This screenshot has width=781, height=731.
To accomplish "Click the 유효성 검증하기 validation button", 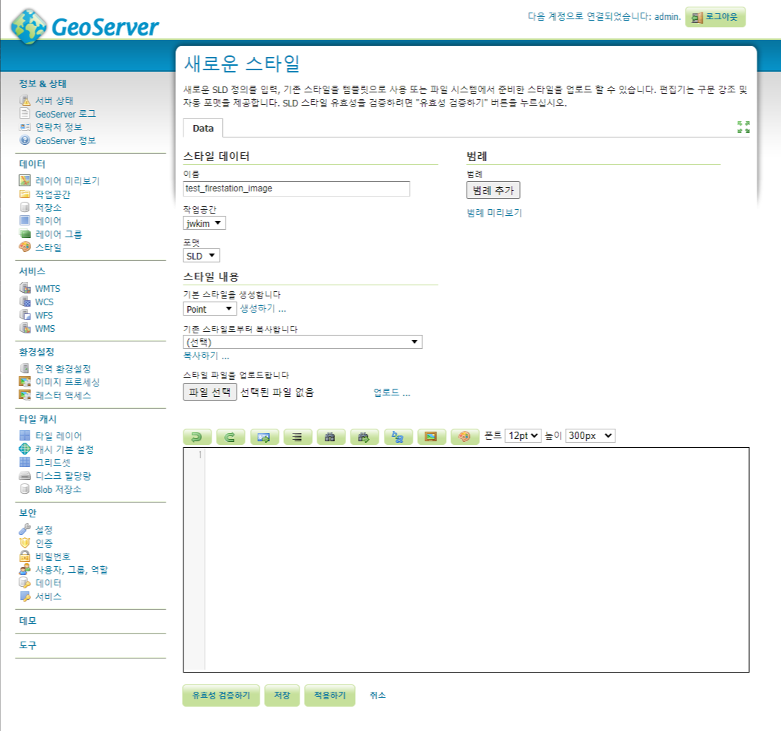I will (x=220, y=695).
